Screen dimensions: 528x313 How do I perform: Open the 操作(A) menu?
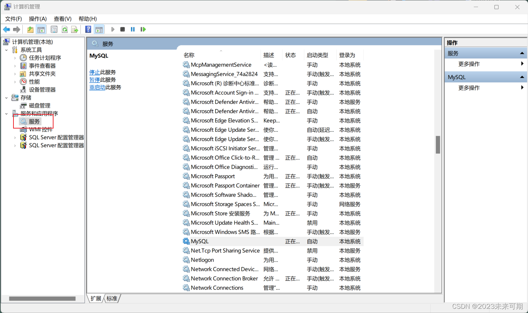click(x=38, y=19)
